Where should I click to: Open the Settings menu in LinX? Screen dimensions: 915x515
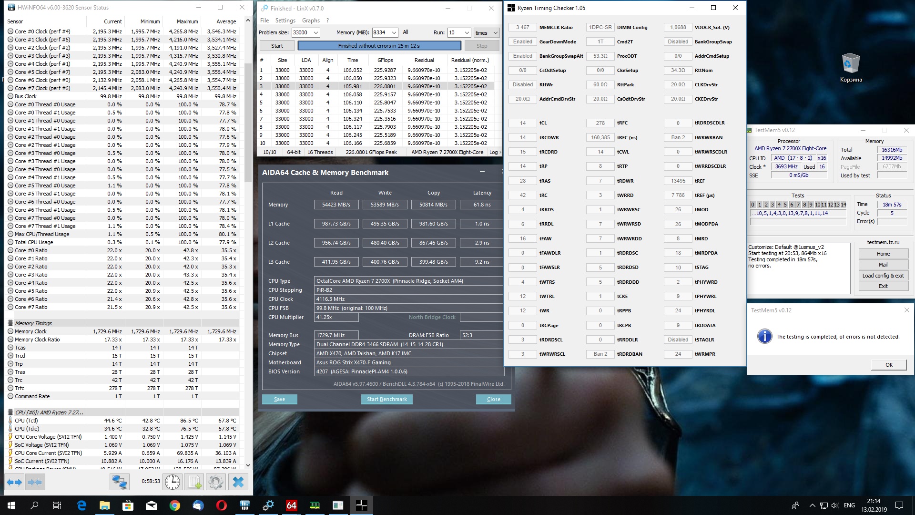click(285, 21)
